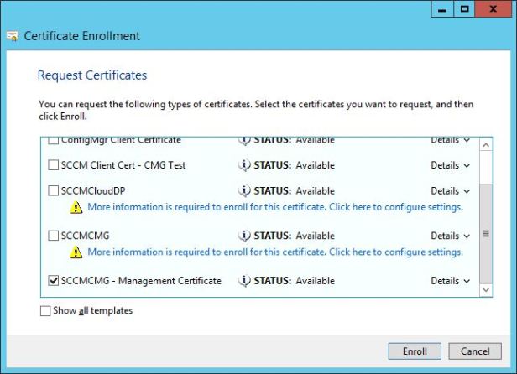Open configure settings link under SCCMCMG

275,252
